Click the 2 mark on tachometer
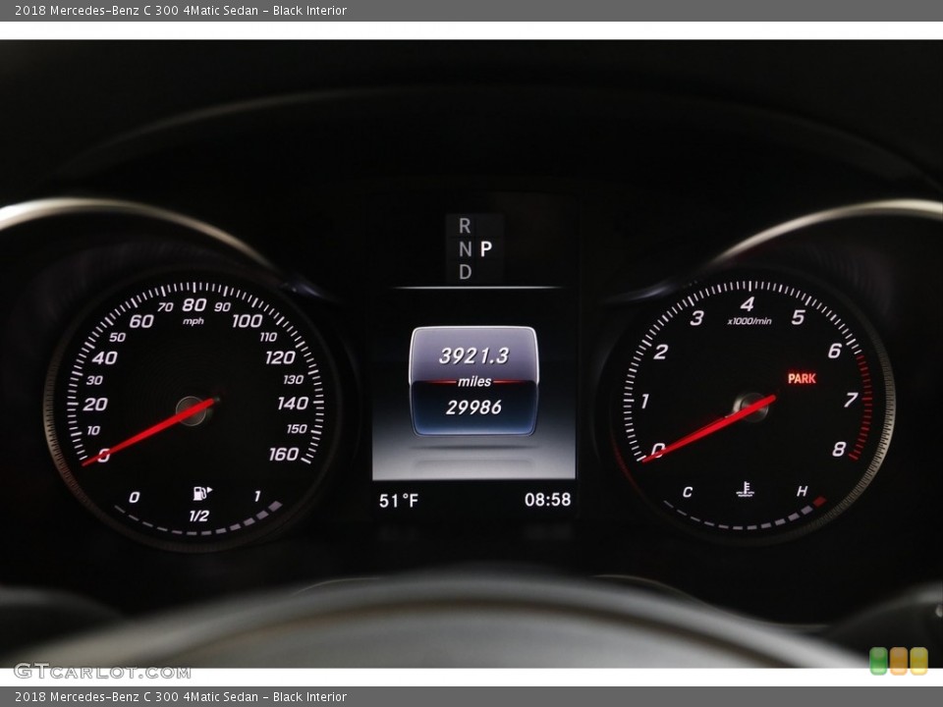This screenshot has height=707, width=943. pos(660,352)
